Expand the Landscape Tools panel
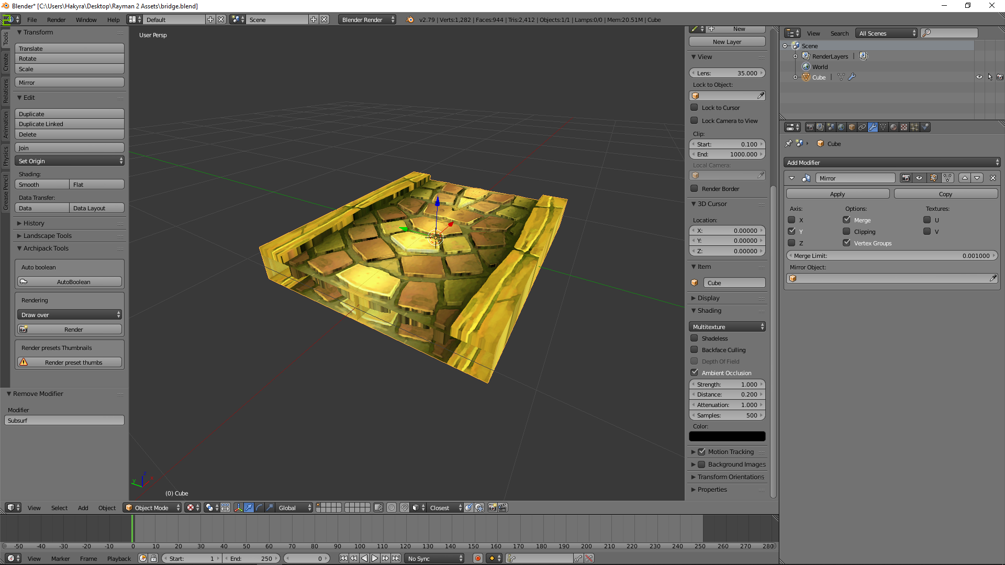The height and width of the screenshot is (565, 1005). [x=47, y=235]
